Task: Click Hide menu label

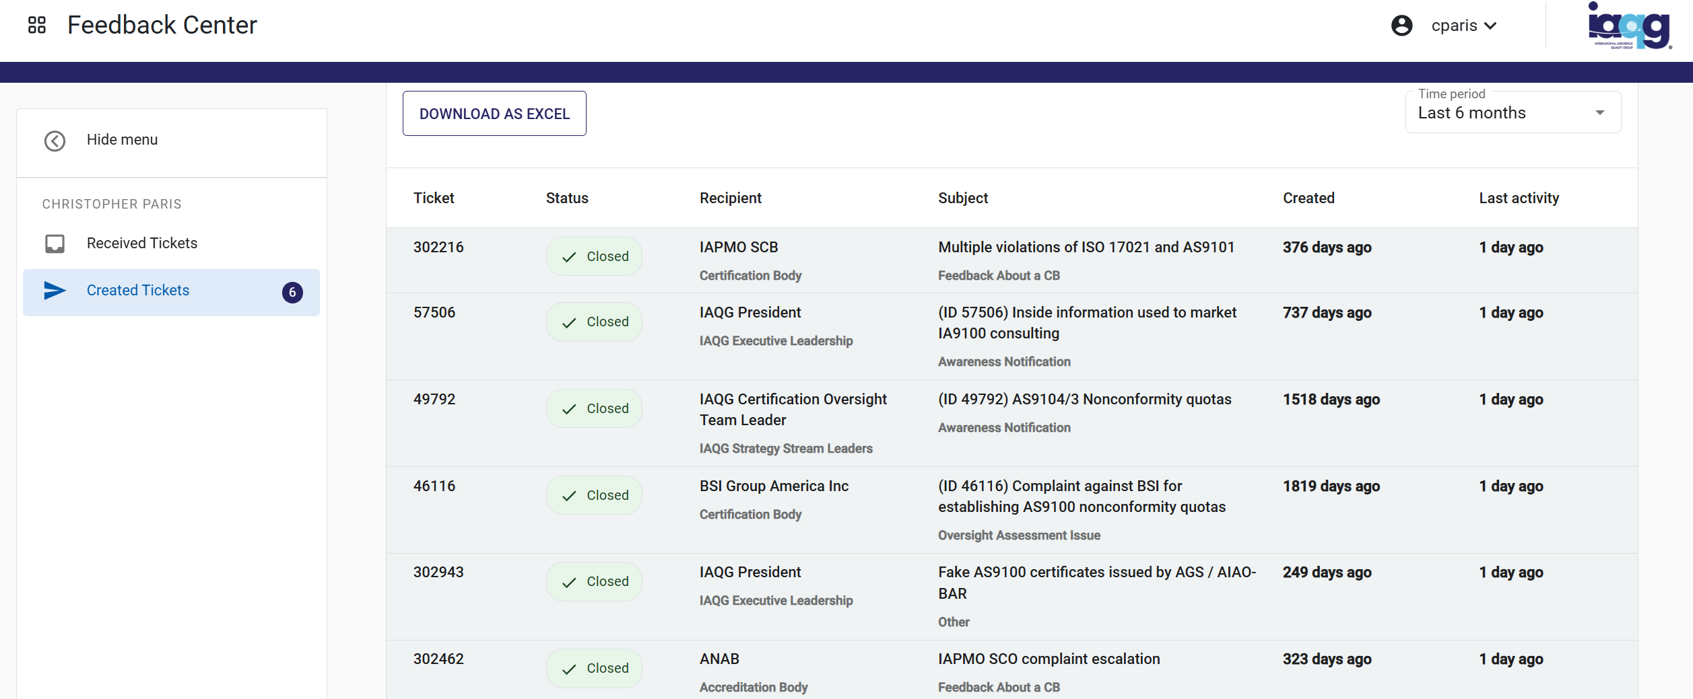Action: [x=122, y=139]
